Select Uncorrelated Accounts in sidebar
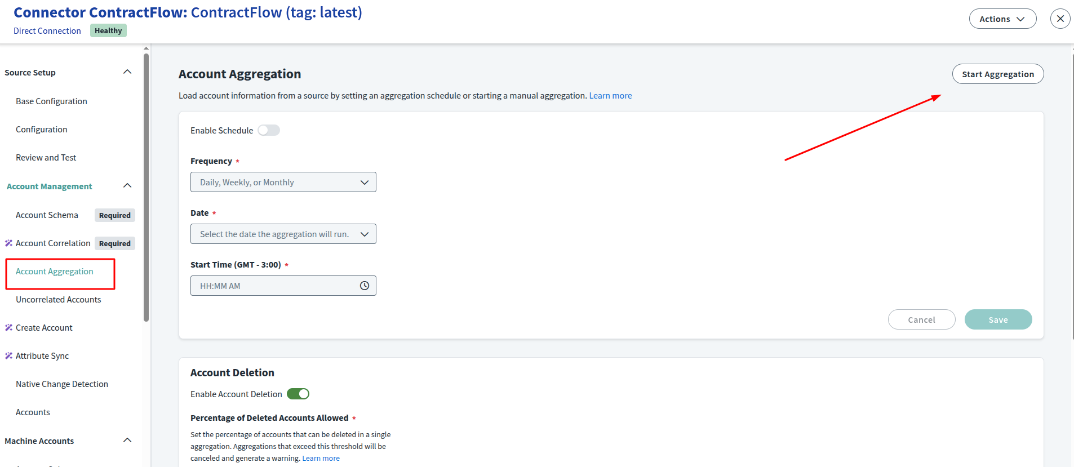This screenshot has height=467, width=1074. (x=59, y=300)
